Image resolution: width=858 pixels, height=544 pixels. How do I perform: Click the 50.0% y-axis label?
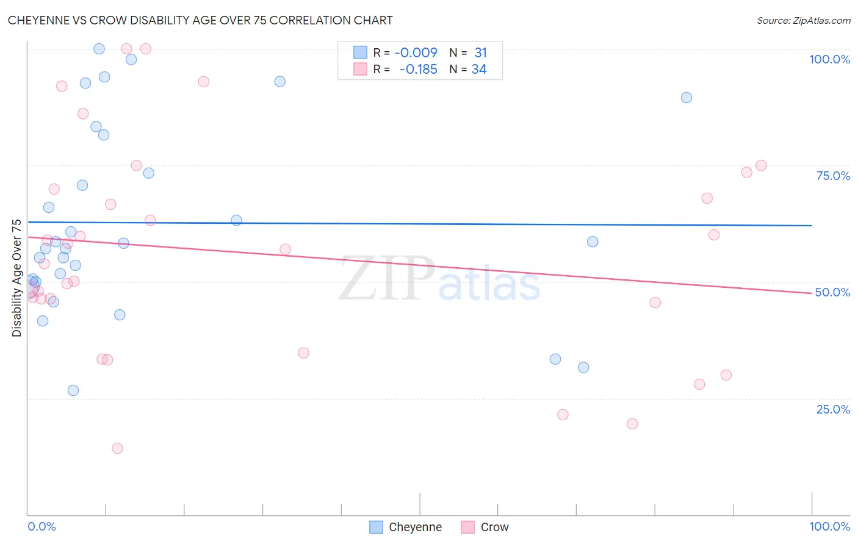(832, 292)
